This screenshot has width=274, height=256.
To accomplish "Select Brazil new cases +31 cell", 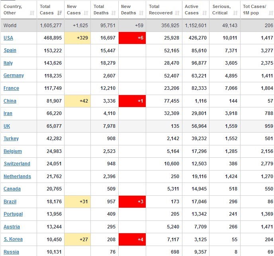I will point(78,202).
